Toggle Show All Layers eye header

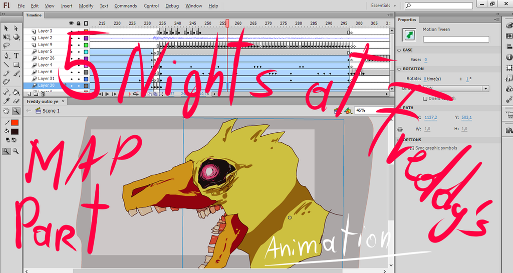71,23
